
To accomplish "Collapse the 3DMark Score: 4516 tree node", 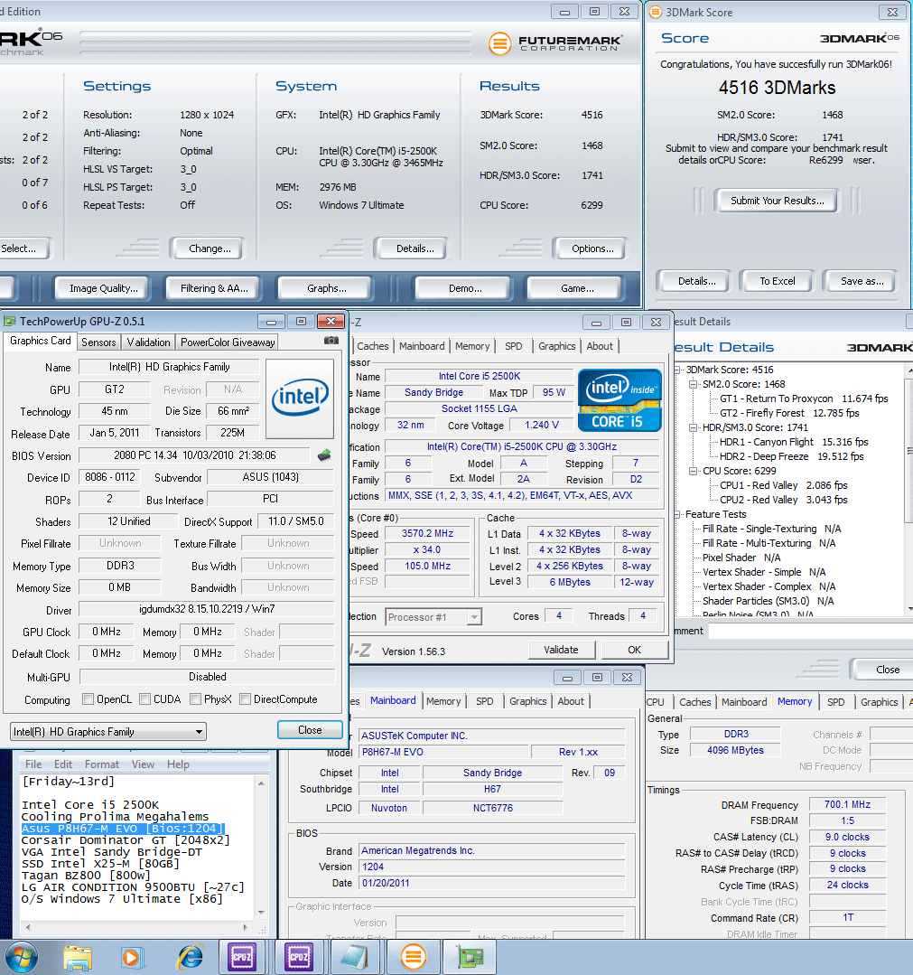I will tap(678, 370).
